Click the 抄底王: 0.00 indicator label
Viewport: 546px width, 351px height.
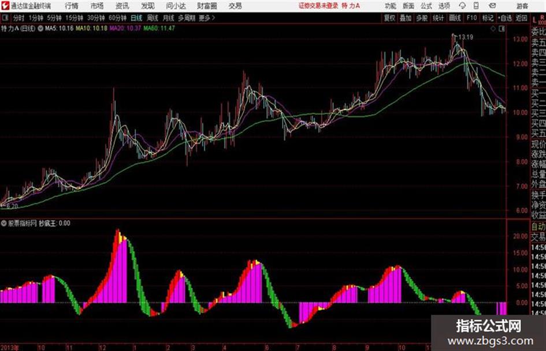pyautogui.click(x=54, y=224)
